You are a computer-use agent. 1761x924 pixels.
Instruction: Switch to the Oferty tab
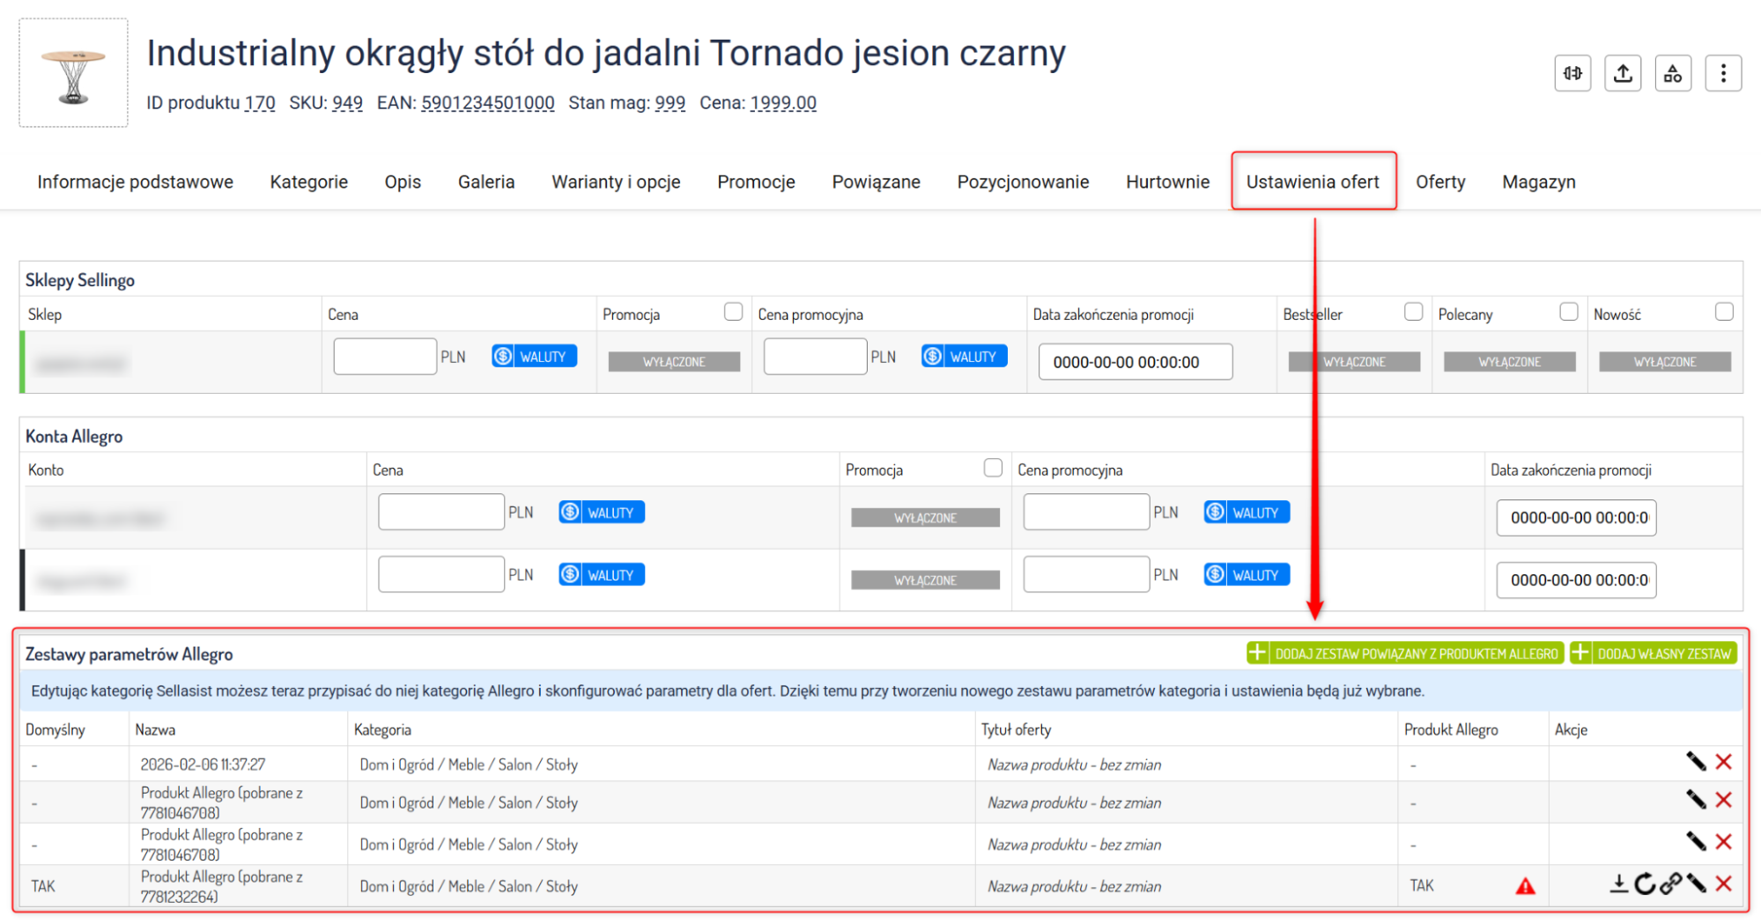1440,182
